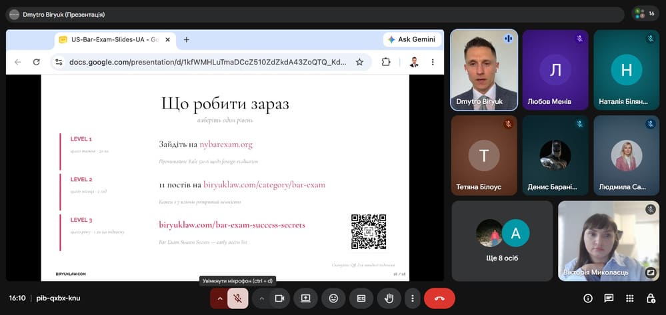Open the more options three-dot menu
666x315 pixels.
pos(412,298)
